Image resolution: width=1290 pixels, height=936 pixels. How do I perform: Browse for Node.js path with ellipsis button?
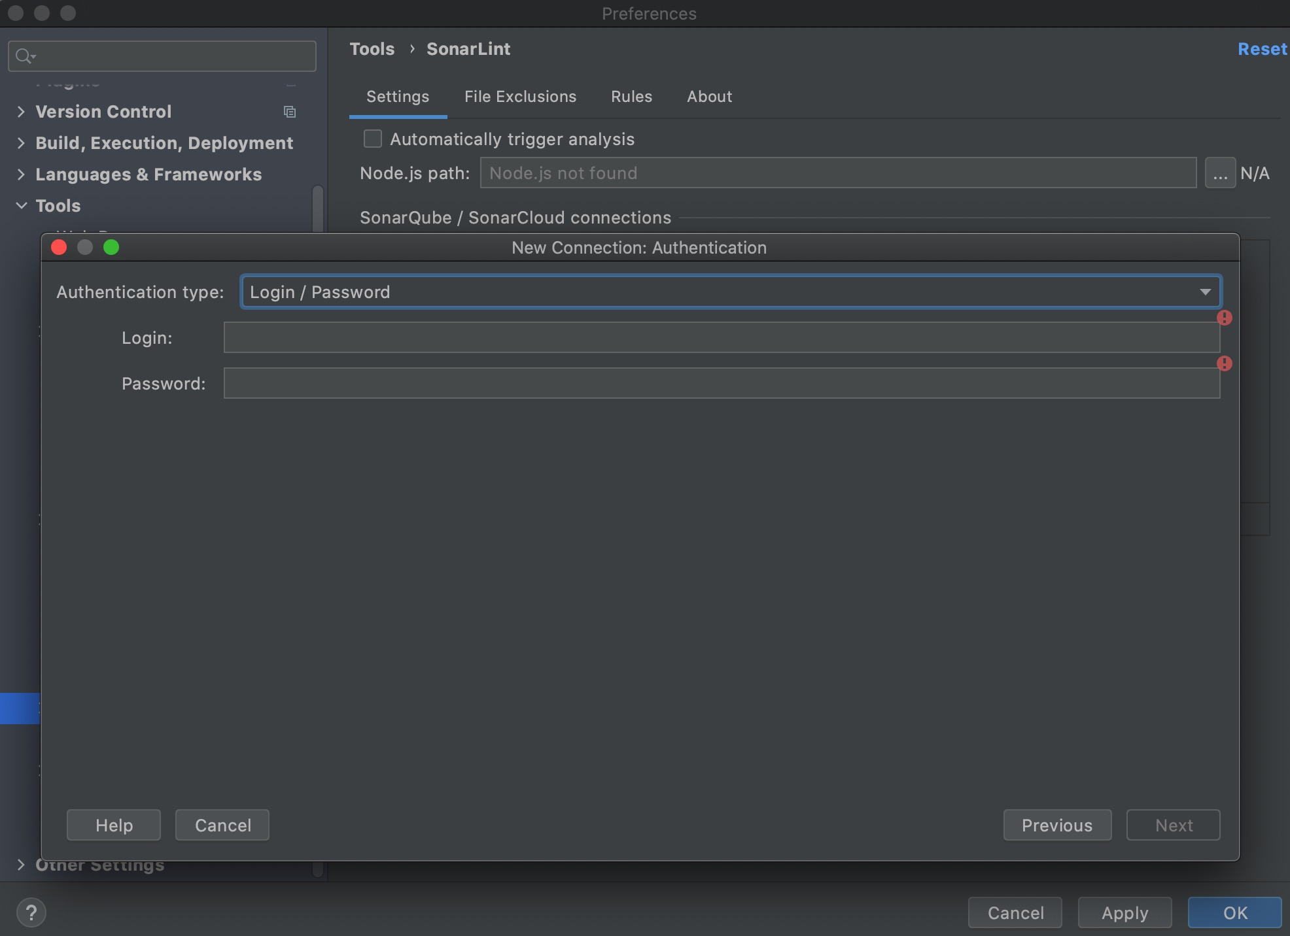tap(1220, 173)
